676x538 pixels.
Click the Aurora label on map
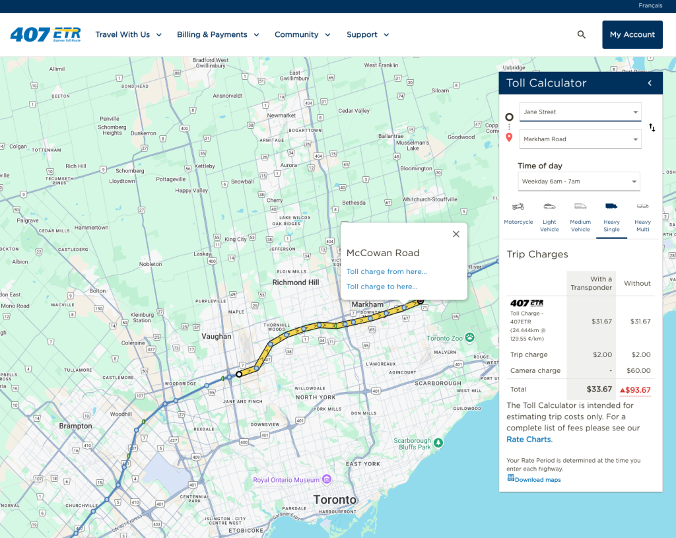pos(288,165)
